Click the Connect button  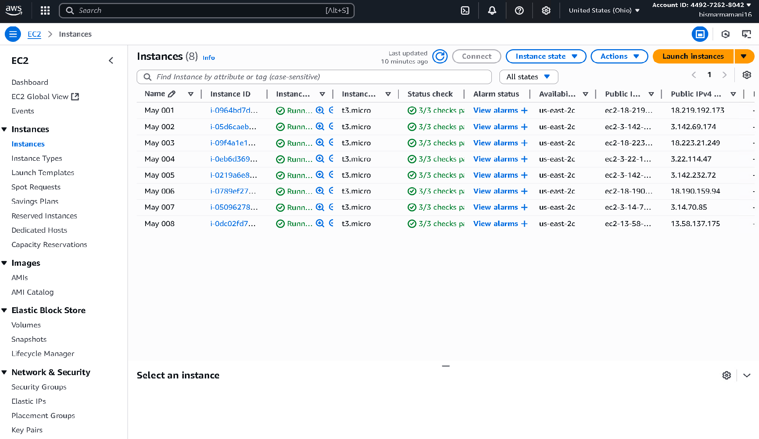(x=477, y=57)
